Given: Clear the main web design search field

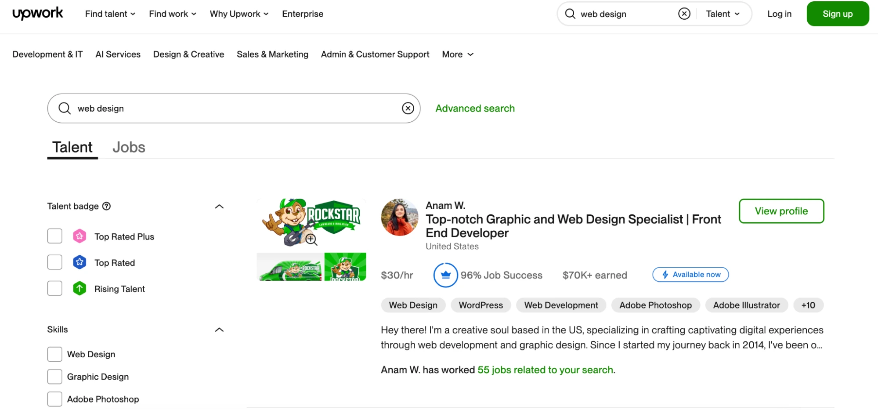Looking at the screenshot, I should (x=408, y=108).
